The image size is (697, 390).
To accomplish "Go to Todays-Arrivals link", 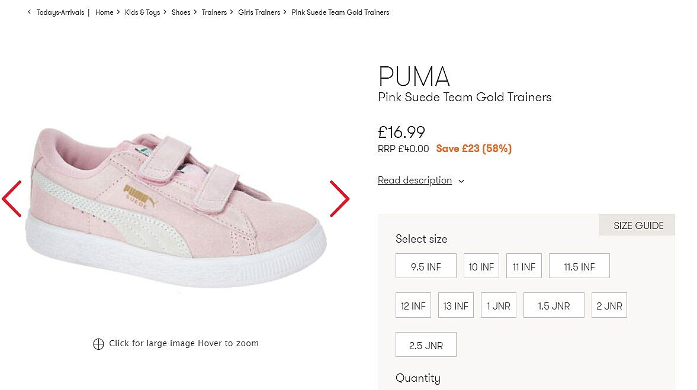I will click(60, 12).
